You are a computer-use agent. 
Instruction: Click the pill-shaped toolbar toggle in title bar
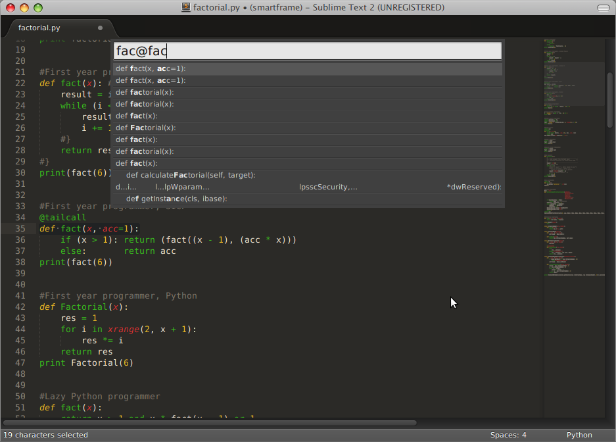point(603,8)
